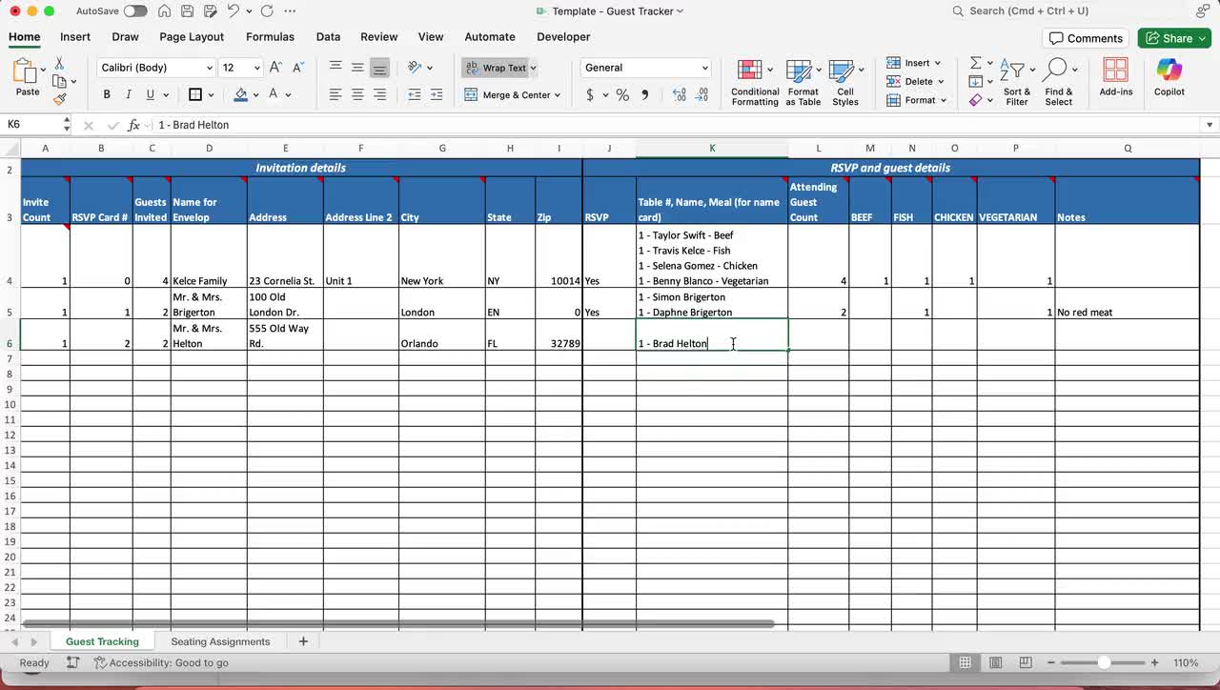1220x690 pixels.
Task: Open Sort & Filter
Action: pos(1017,82)
